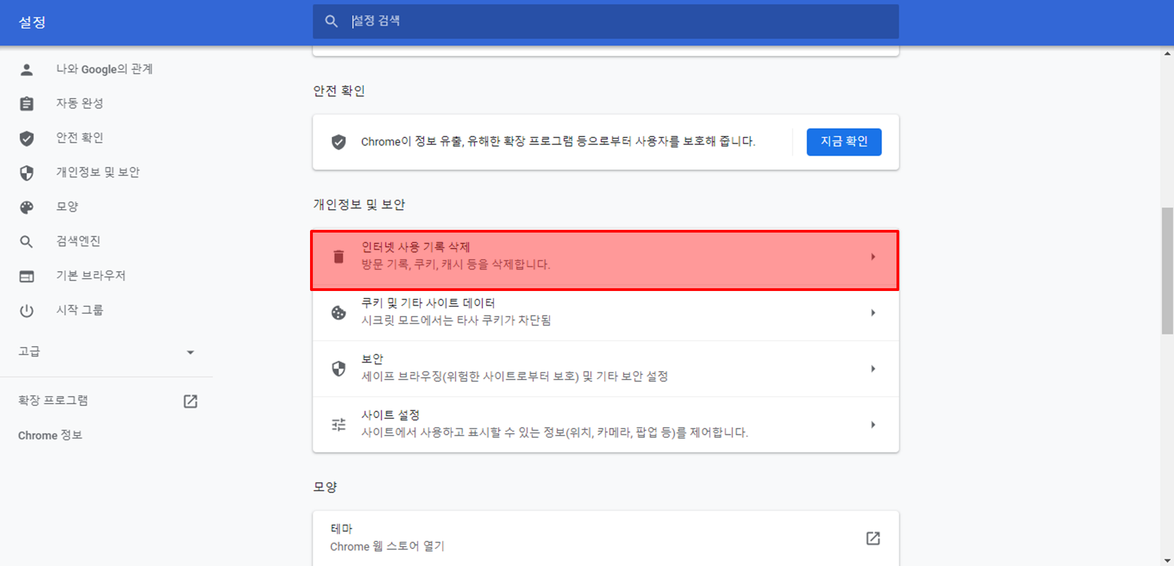Click the shield icon in the 안전 확인 card
Image resolution: width=1174 pixels, height=566 pixels.
coord(339,142)
